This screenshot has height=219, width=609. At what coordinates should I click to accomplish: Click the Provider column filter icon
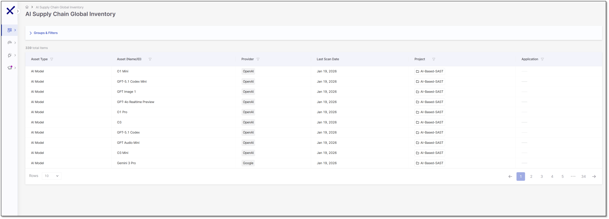258,59
